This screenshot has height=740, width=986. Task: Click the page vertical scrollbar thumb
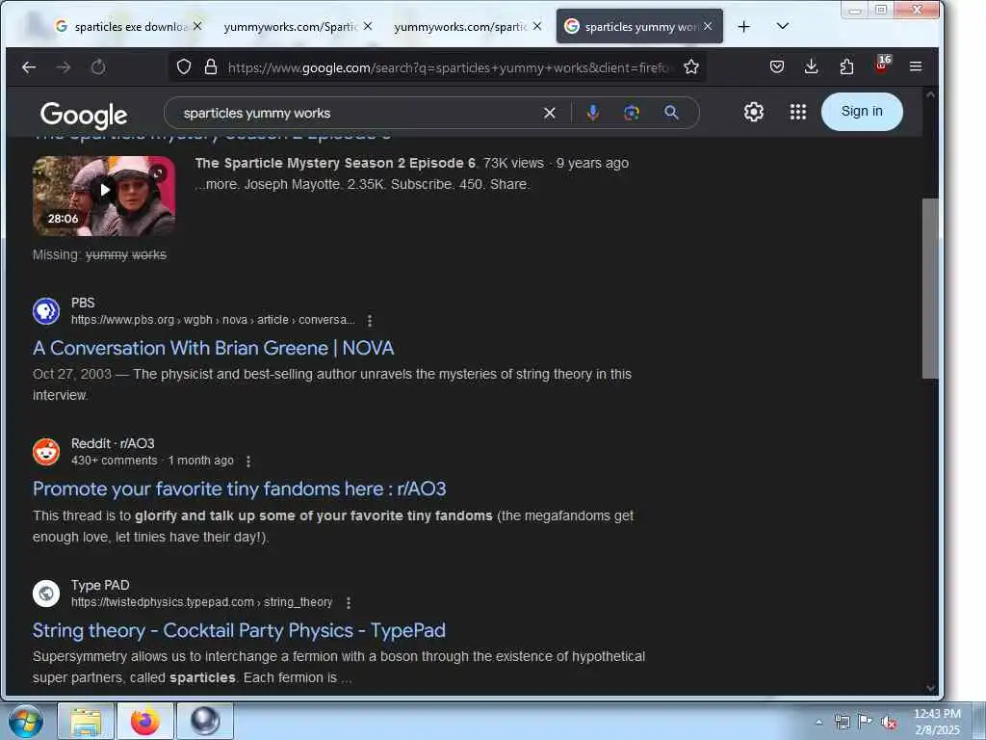coord(930,288)
